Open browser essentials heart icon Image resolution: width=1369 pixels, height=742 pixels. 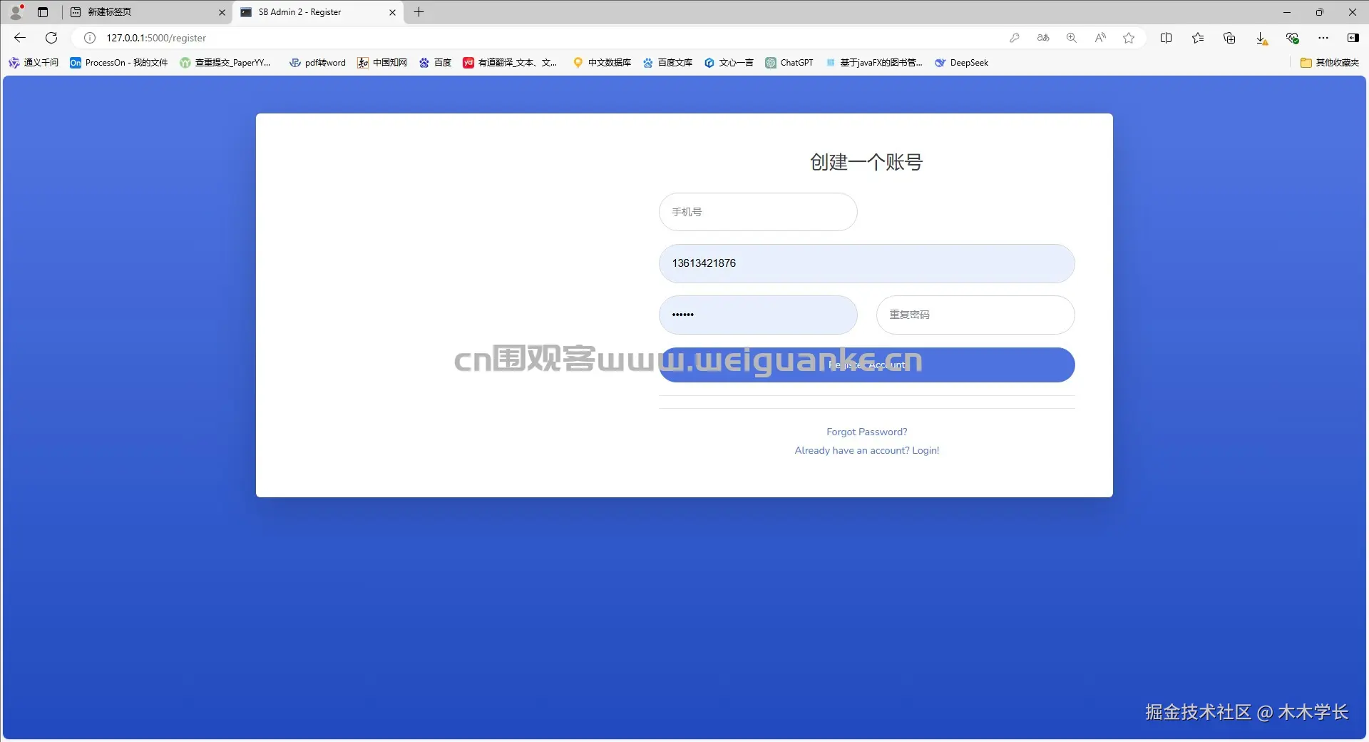click(1292, 38)
